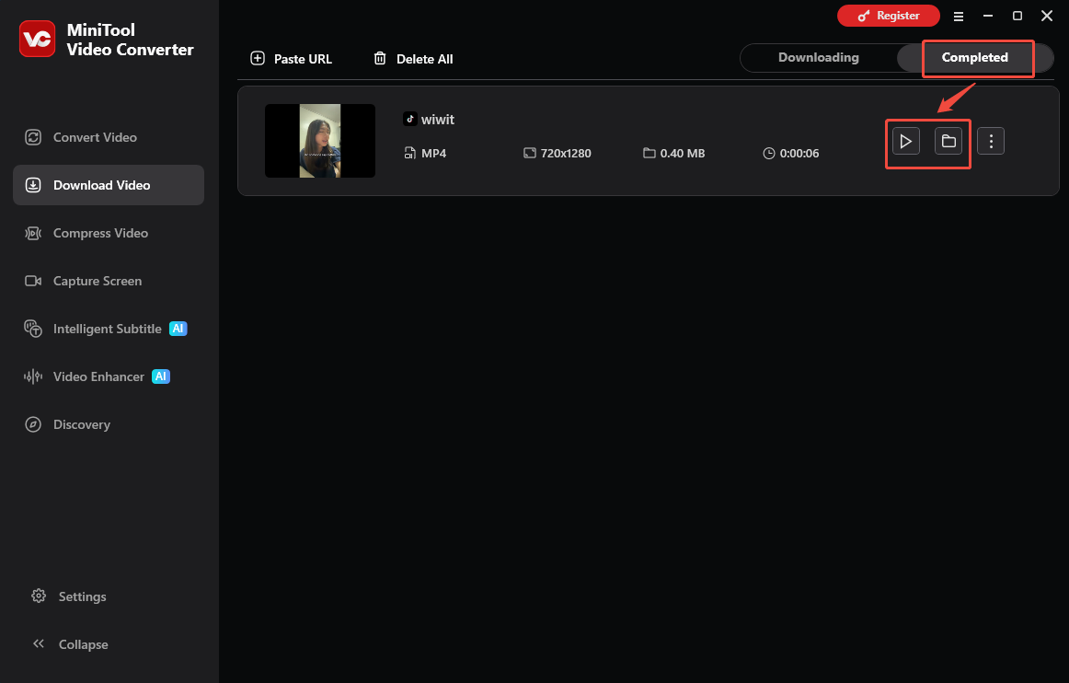Screen dimensions: 1069x683
Task: Click the '0.40 MB' file size
Action: [x=683, y=154]
